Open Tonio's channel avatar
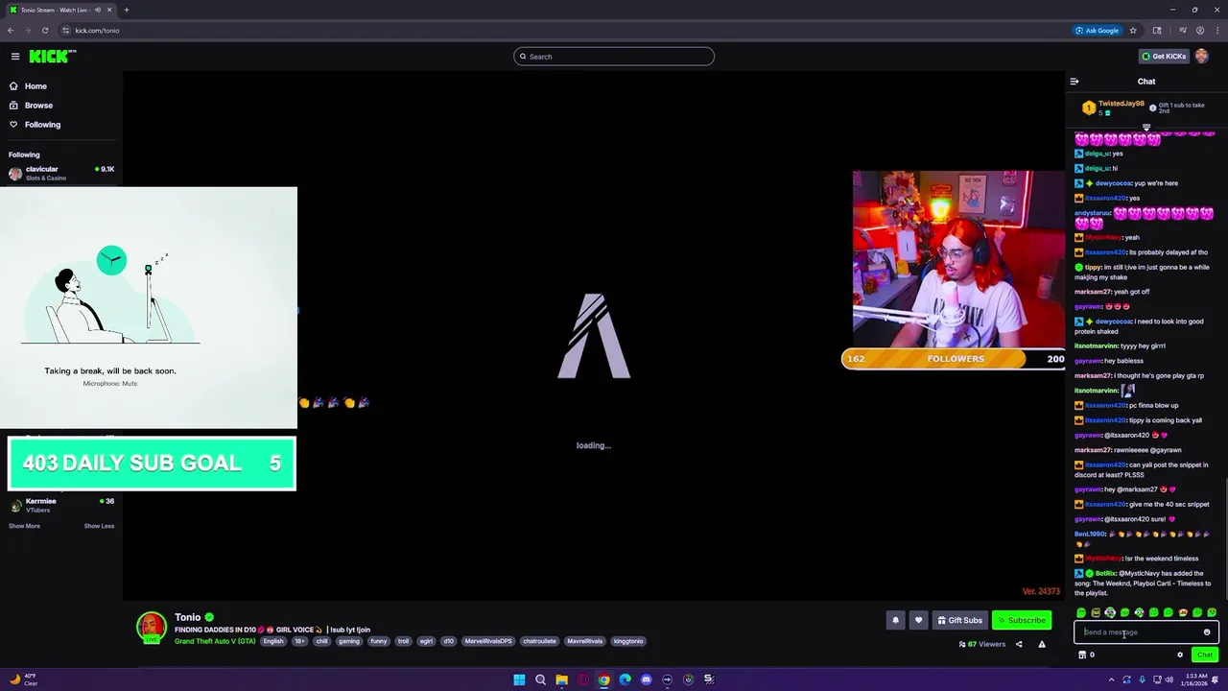This screenshot has width=1228, height=691. coord(151,627)
